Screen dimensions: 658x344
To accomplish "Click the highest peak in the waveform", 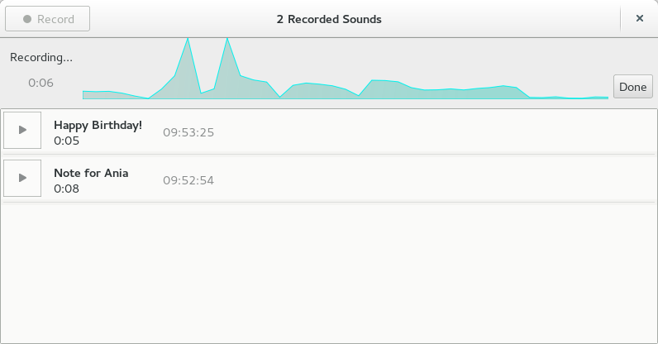I will click(x=188, y=41).
